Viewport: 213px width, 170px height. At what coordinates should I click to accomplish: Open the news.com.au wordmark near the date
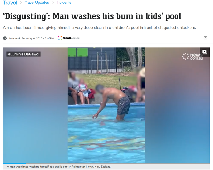(x=71, y=38)
